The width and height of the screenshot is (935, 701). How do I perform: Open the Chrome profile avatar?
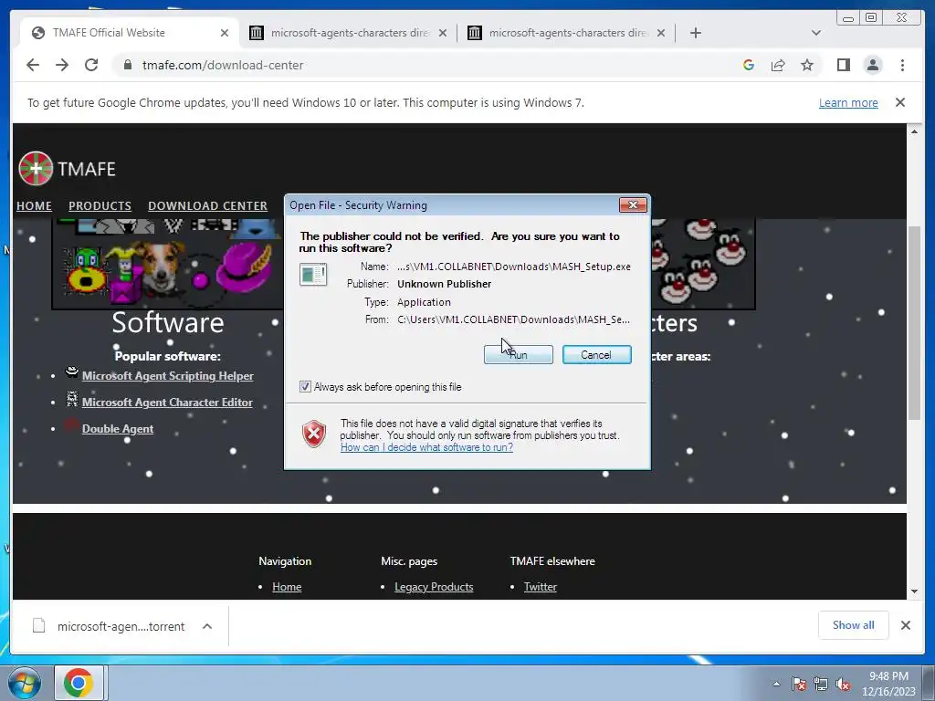872,65
